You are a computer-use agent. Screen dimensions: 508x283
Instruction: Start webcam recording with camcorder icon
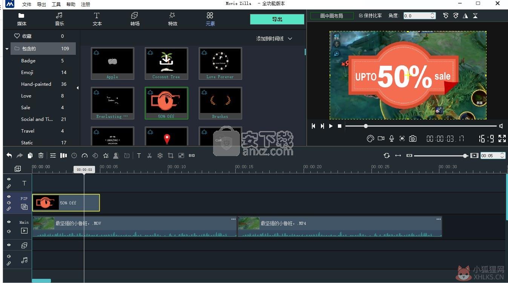(x=381, y=139)
